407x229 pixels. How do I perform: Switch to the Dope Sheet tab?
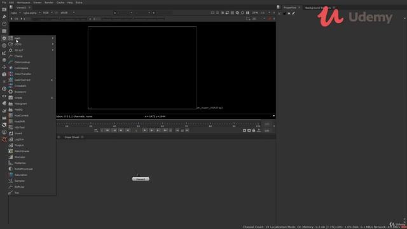click(x=72, y=137)
